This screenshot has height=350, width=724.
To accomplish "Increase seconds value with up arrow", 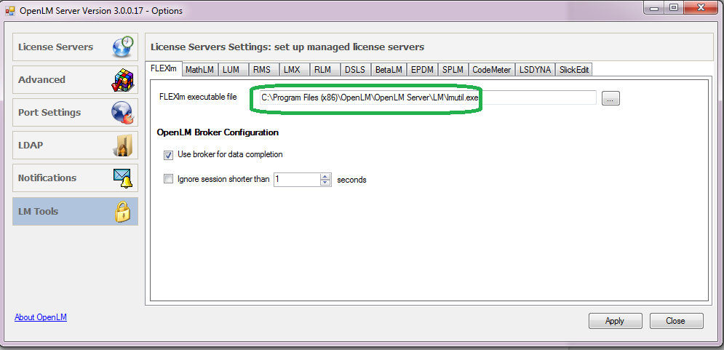I will [325, 176].
